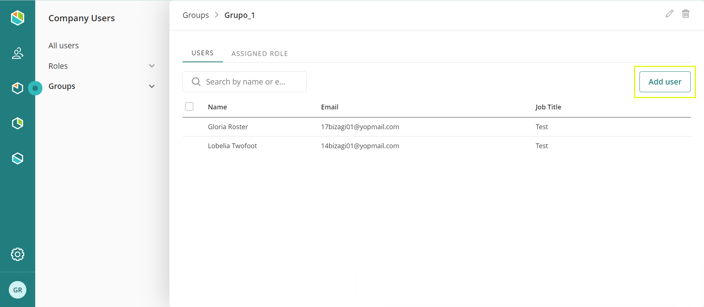Expand the Roles chevron

pos(152,66)
